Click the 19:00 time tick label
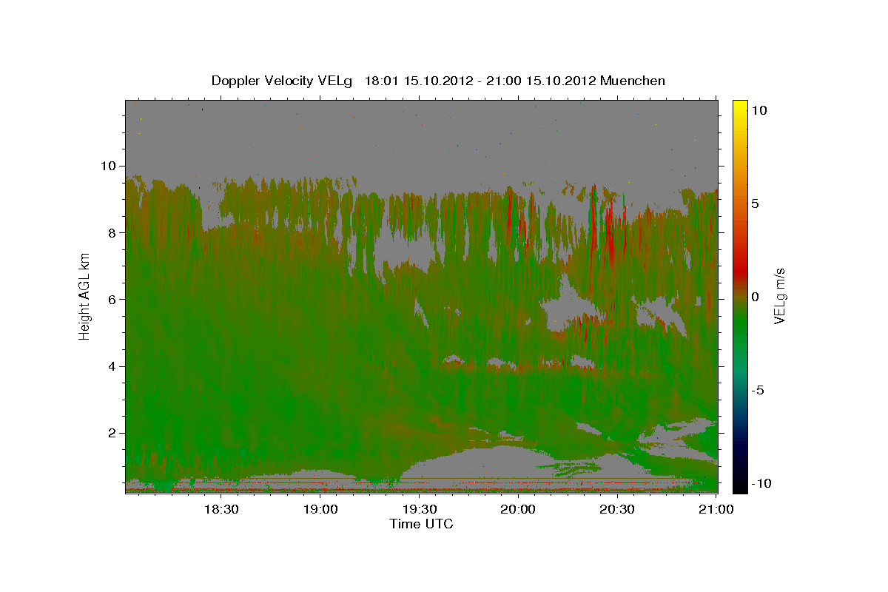The height and width of the screenshot is (592, 888). point(320,509)
